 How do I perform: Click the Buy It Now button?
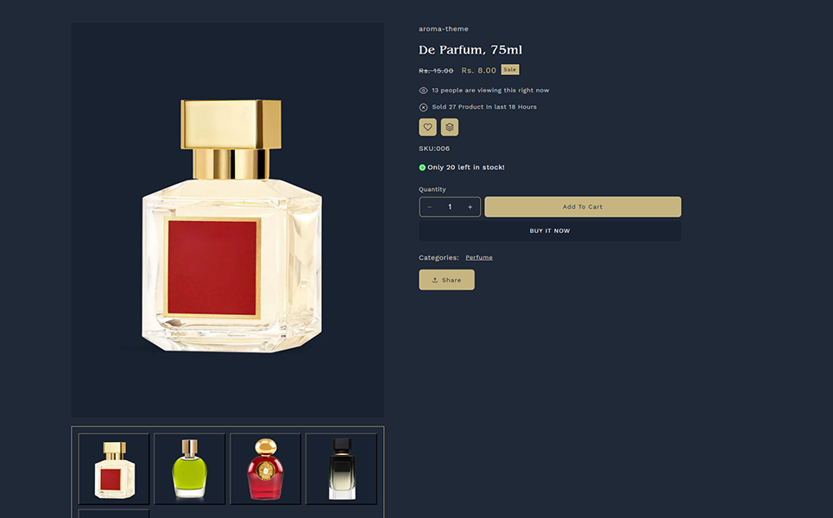click(x=550, y=231)
